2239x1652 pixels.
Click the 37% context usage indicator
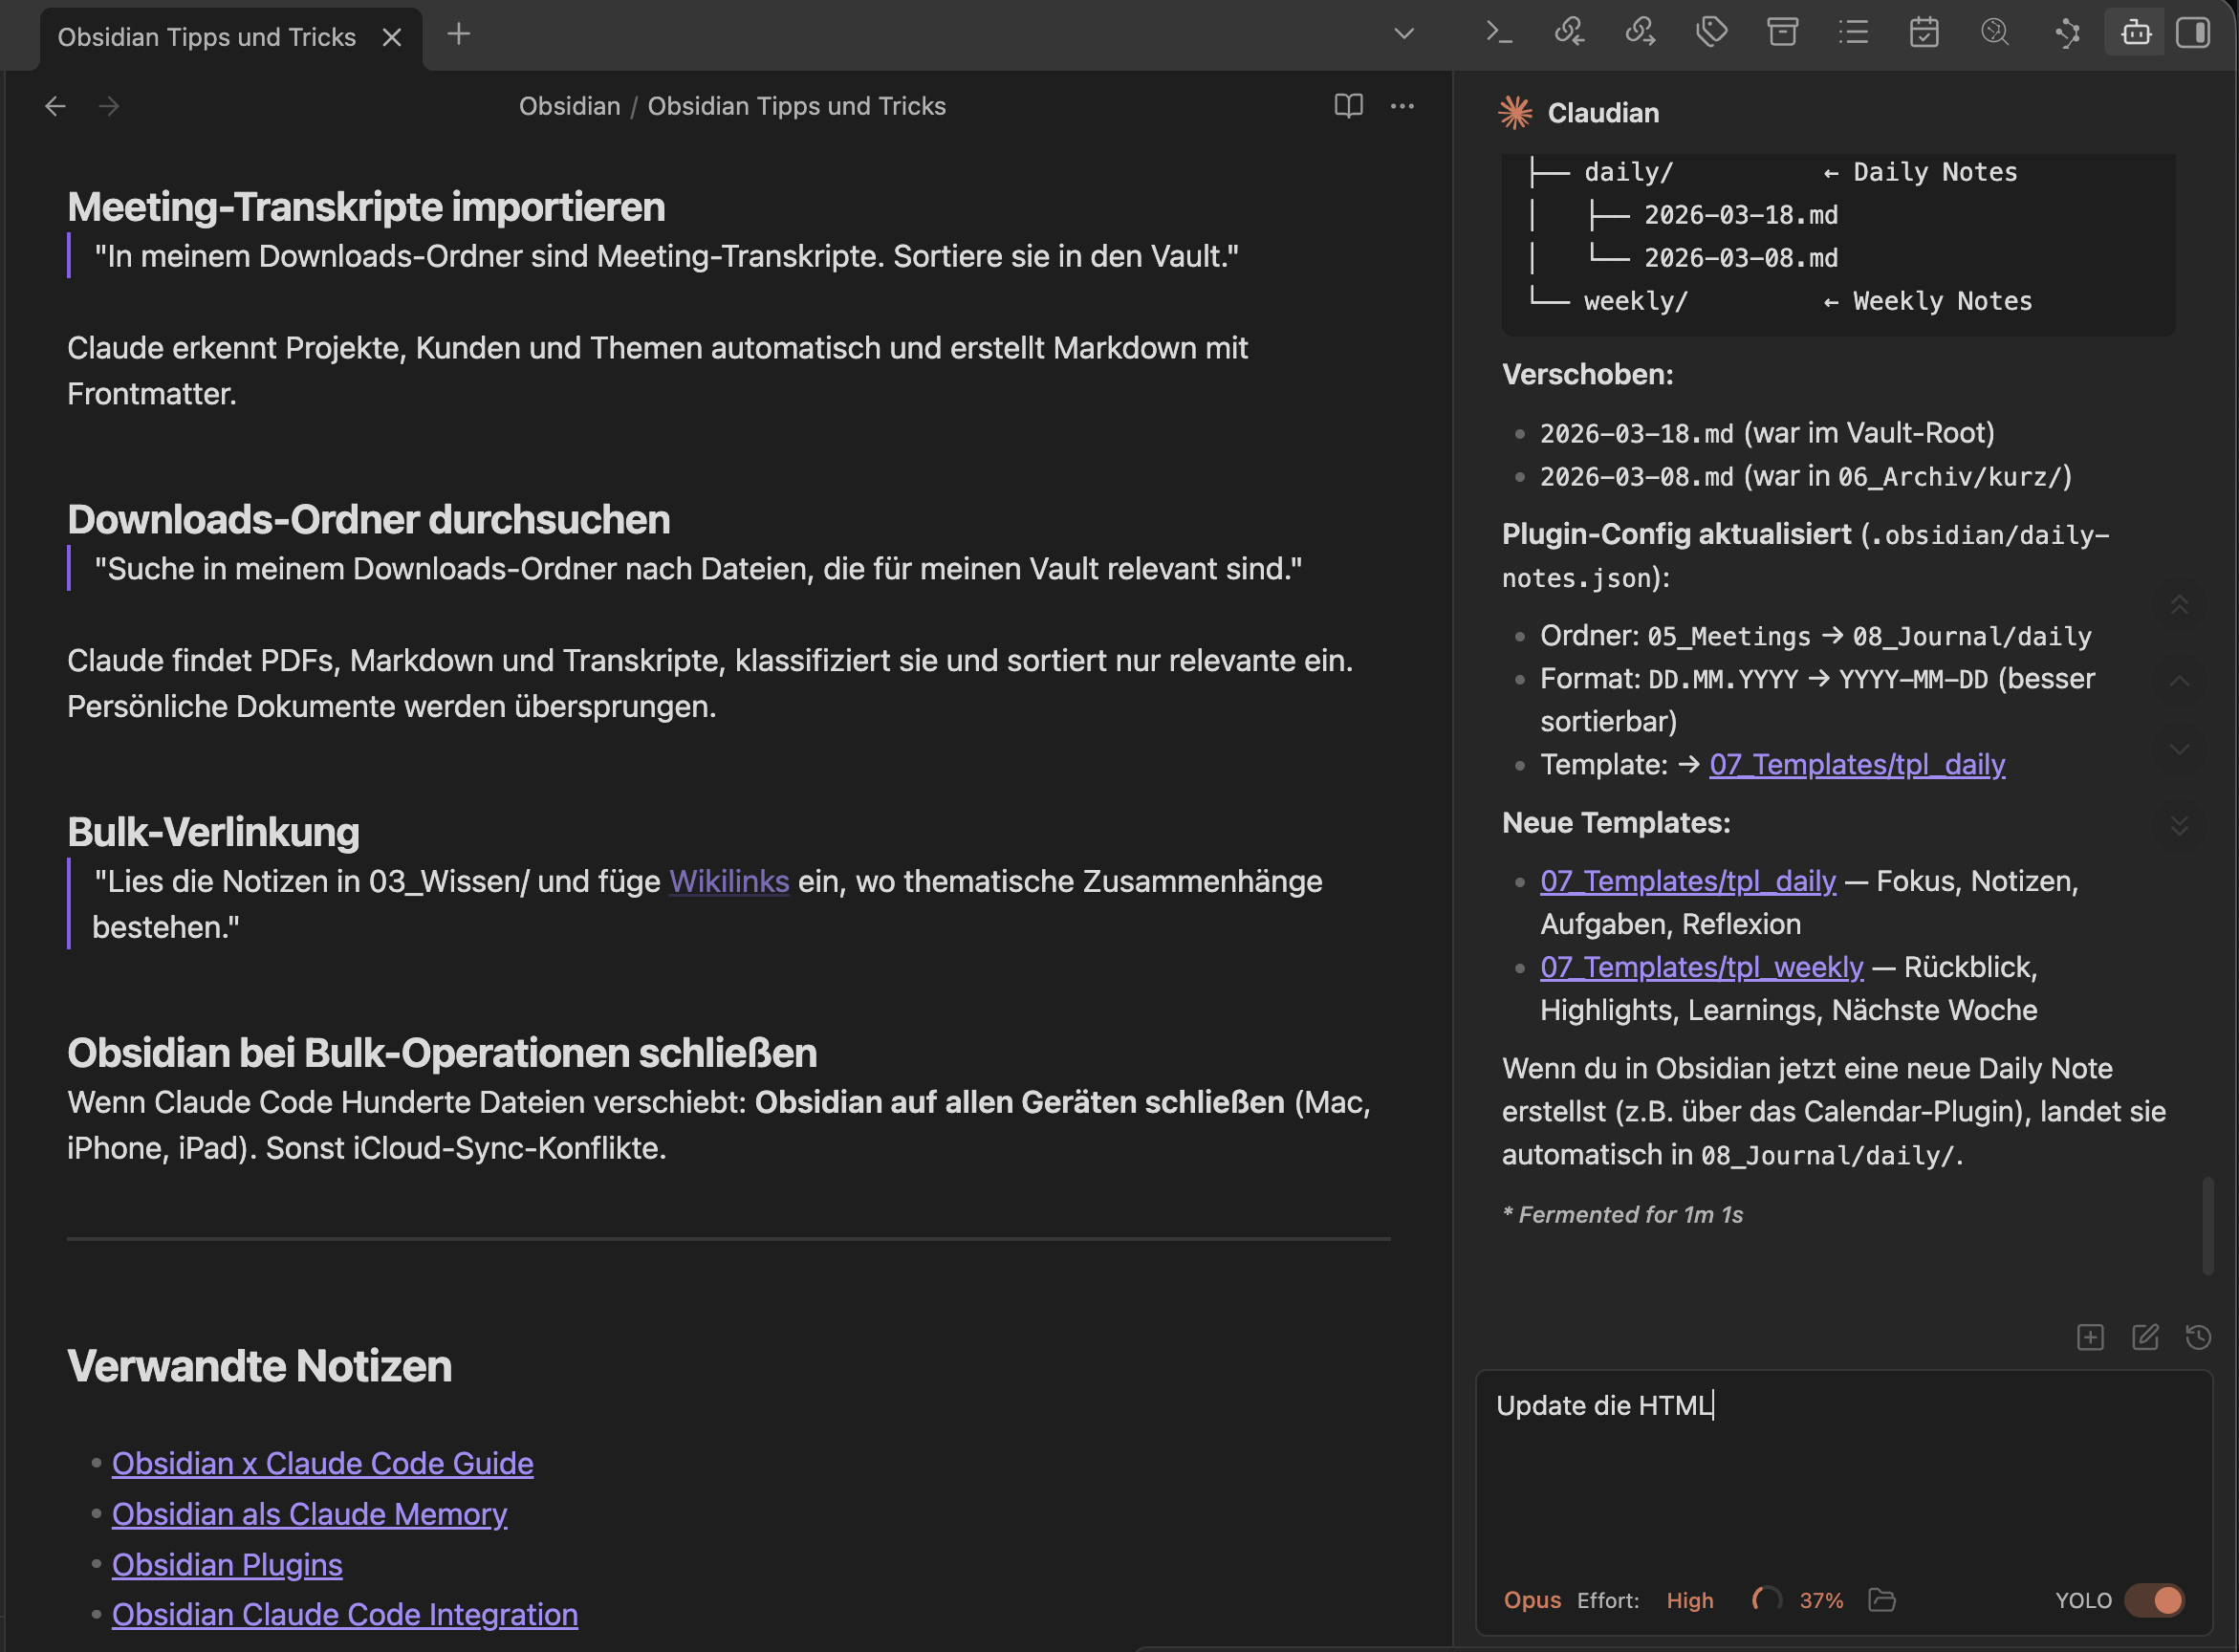pos(1822,1601)
